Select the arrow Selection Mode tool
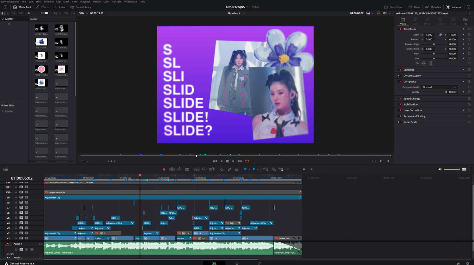 coord(164,169)
